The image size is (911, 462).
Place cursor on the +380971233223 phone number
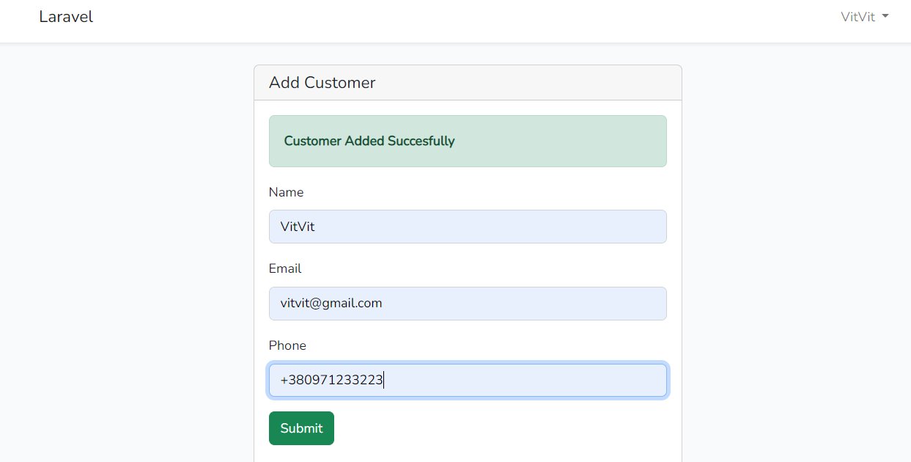click(331, 381)
